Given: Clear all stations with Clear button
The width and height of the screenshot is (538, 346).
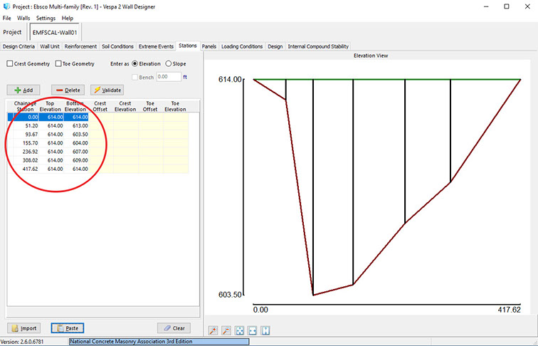Looking at the screenshot, I should click(x=174, y=328).
